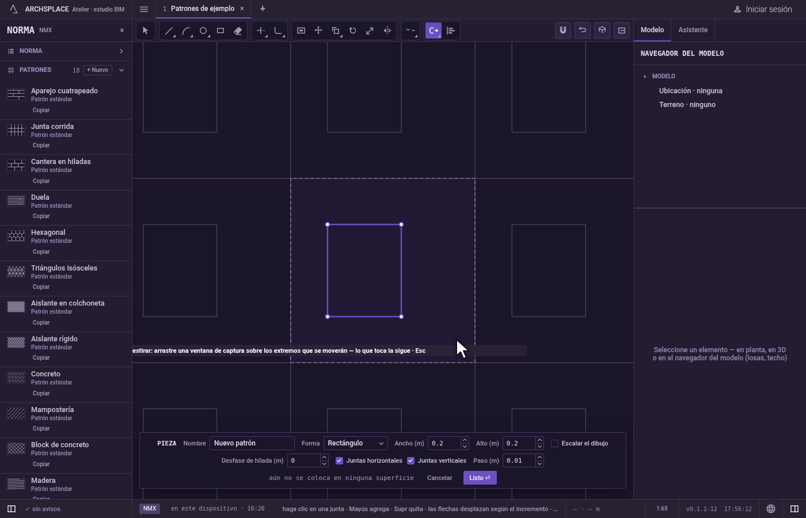
Task: Toggle Juntas verticales checkbox
Action: click(x=410, y=460)
